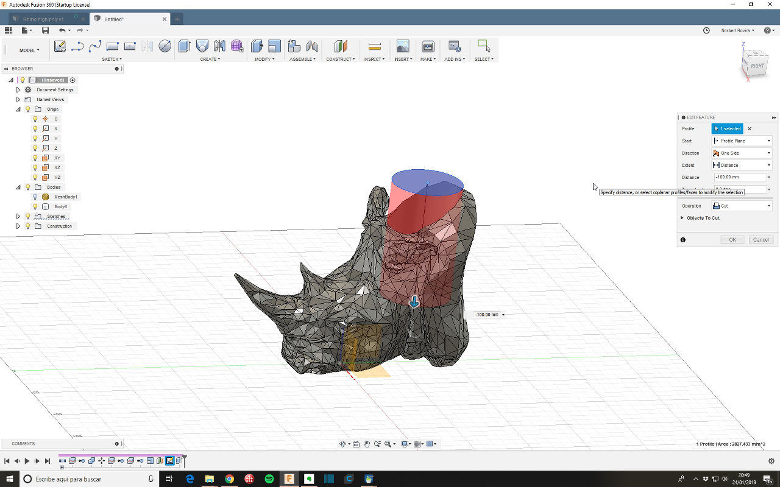Toggle visibility bulb of MeshBody1
780x487 pixels.
point(35,197)
